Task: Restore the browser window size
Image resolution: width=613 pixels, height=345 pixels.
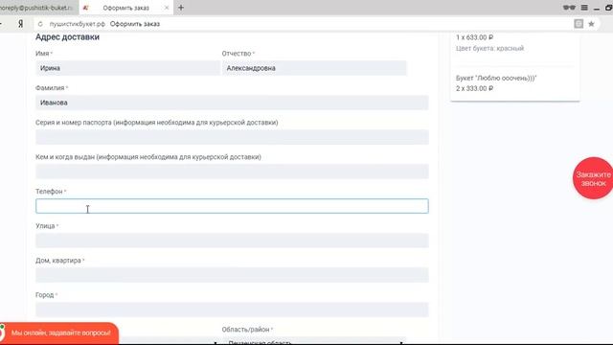Action: tap(609, 8)
